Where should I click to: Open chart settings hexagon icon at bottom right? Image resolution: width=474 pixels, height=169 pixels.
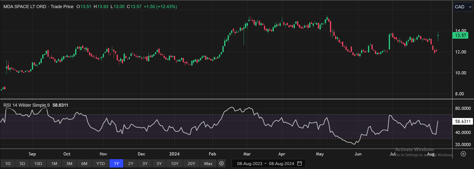tap(463, 154)
